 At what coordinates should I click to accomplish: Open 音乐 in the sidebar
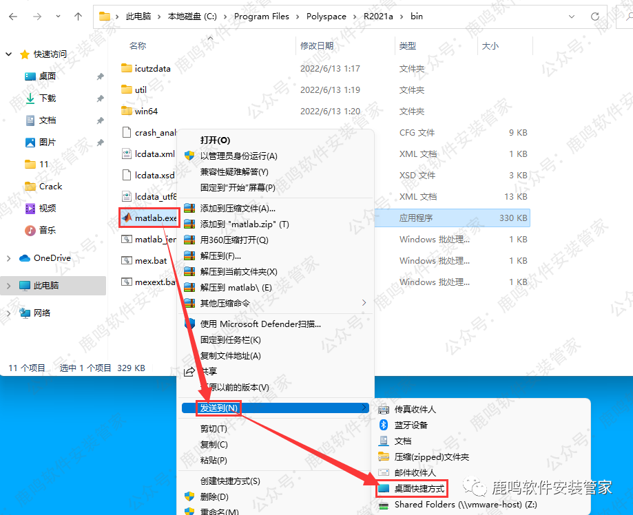point(48,231)
